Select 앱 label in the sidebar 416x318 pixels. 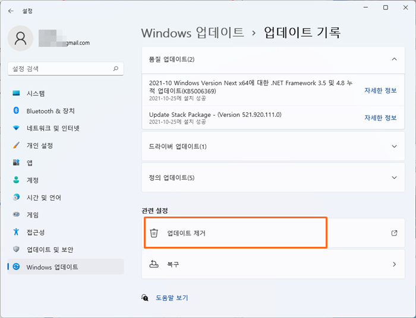30,163
